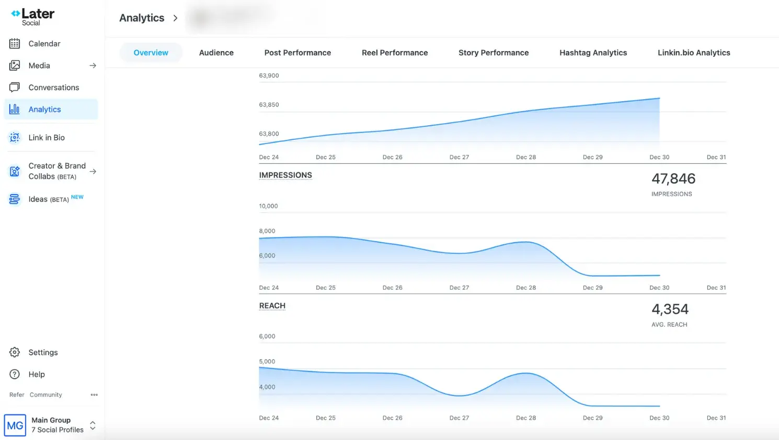This screenshot has height=440, width=779.
Task: Select the Media icon in sidebar
Action: [15, 65]
